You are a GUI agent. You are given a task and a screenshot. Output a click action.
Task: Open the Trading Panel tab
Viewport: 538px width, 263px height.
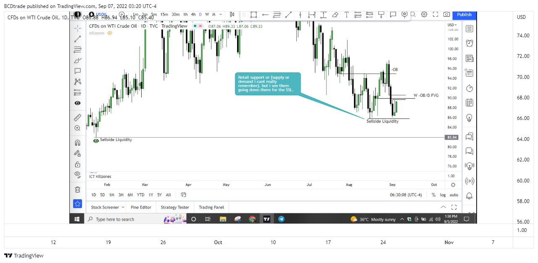[211, 207]
